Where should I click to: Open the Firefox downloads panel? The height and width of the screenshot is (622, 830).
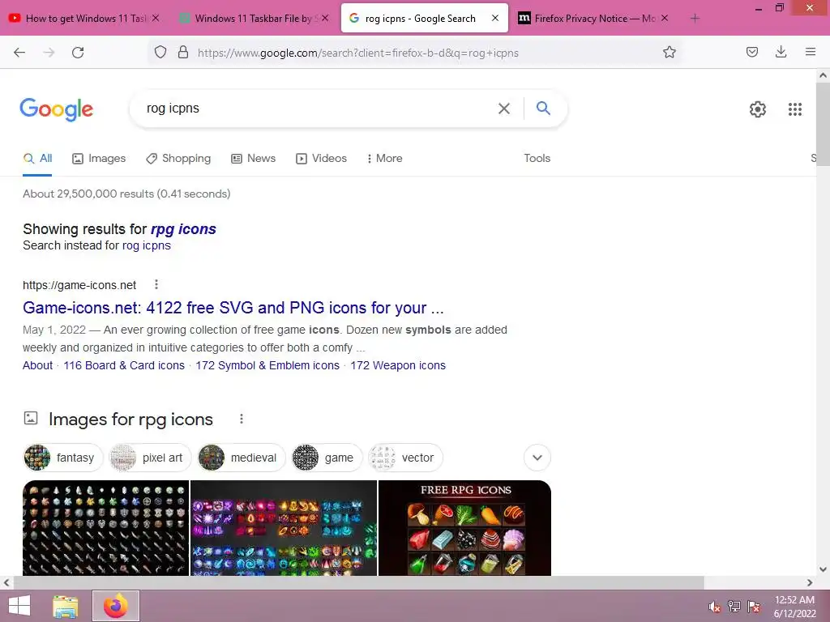(x=781, y=52)
